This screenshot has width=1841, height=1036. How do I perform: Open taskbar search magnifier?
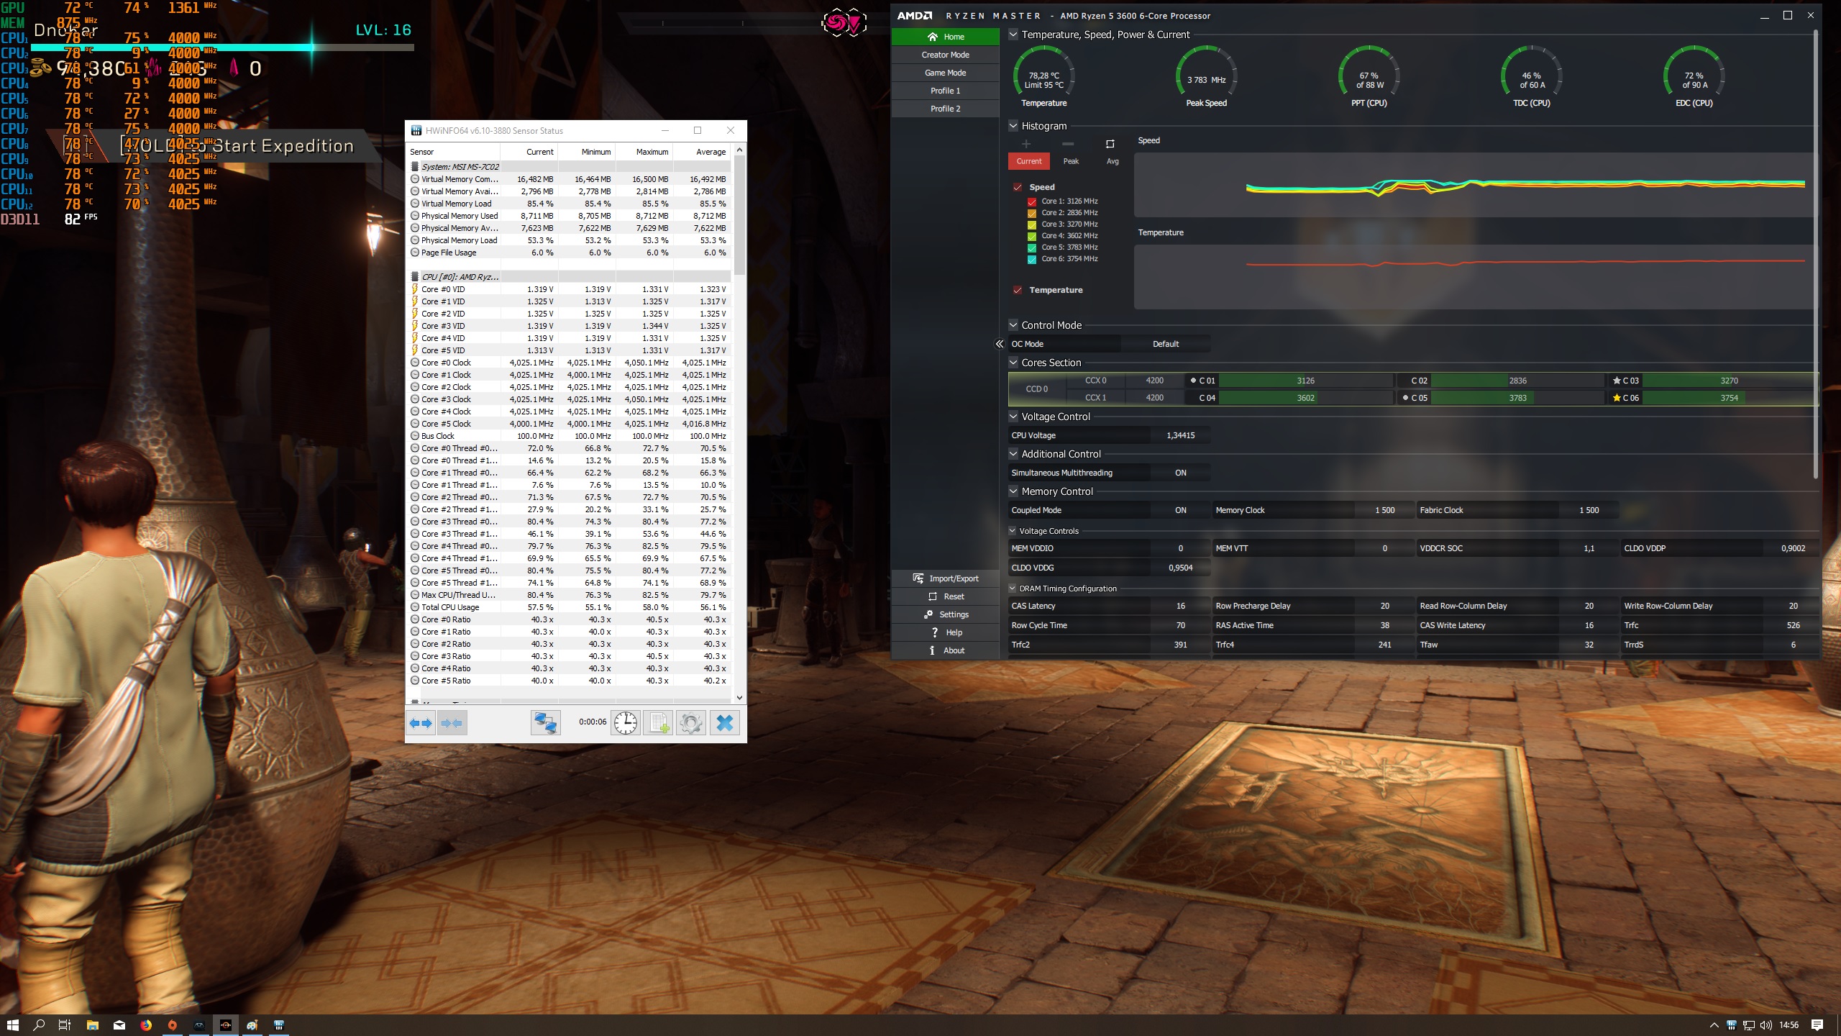click(x=39, y=1025)
